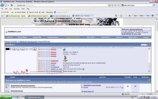Screen dimensions: 158x99
Task: Stop page loading with red X
Action: (x=118, y=5)
